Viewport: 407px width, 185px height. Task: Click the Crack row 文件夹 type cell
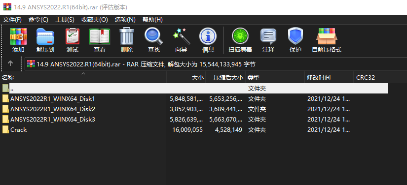click(x=257, y=129)
